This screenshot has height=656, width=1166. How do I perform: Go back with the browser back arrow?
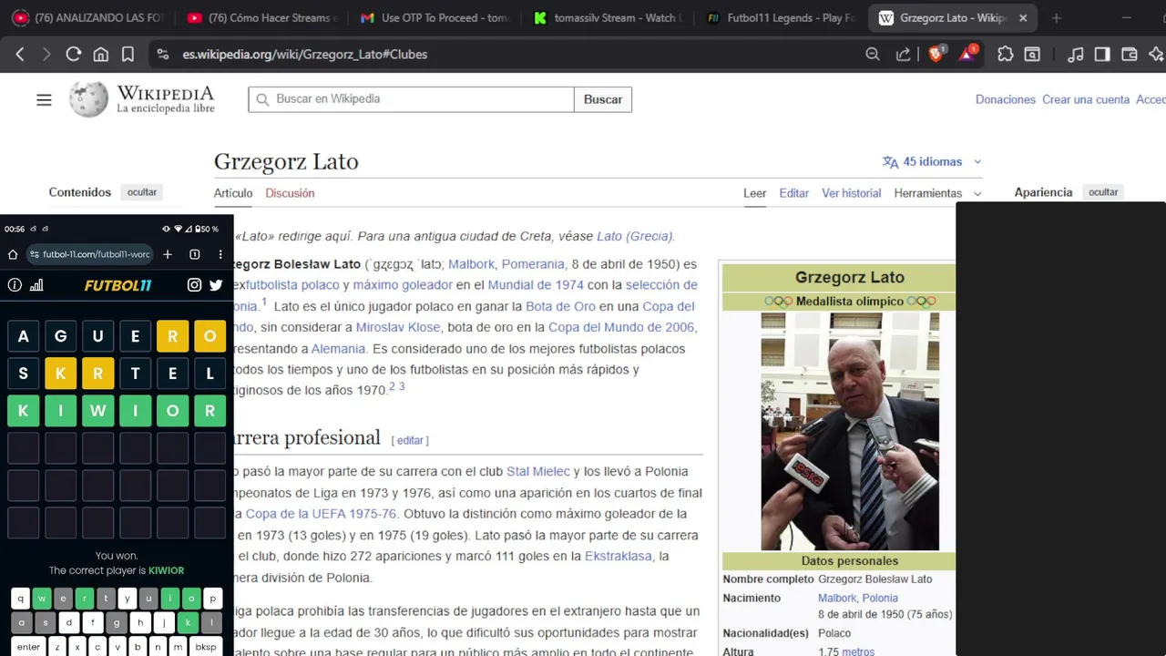(20, 55)
